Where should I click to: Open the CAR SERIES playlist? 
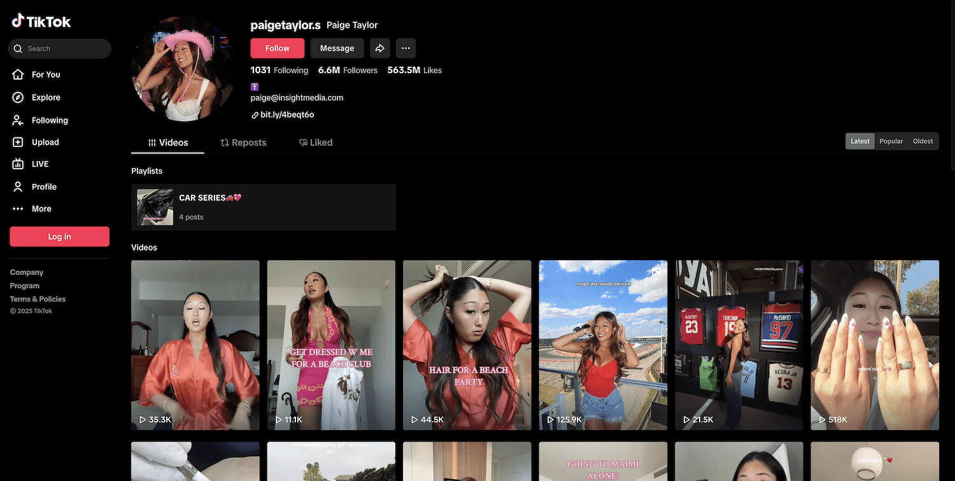(263, 207)
